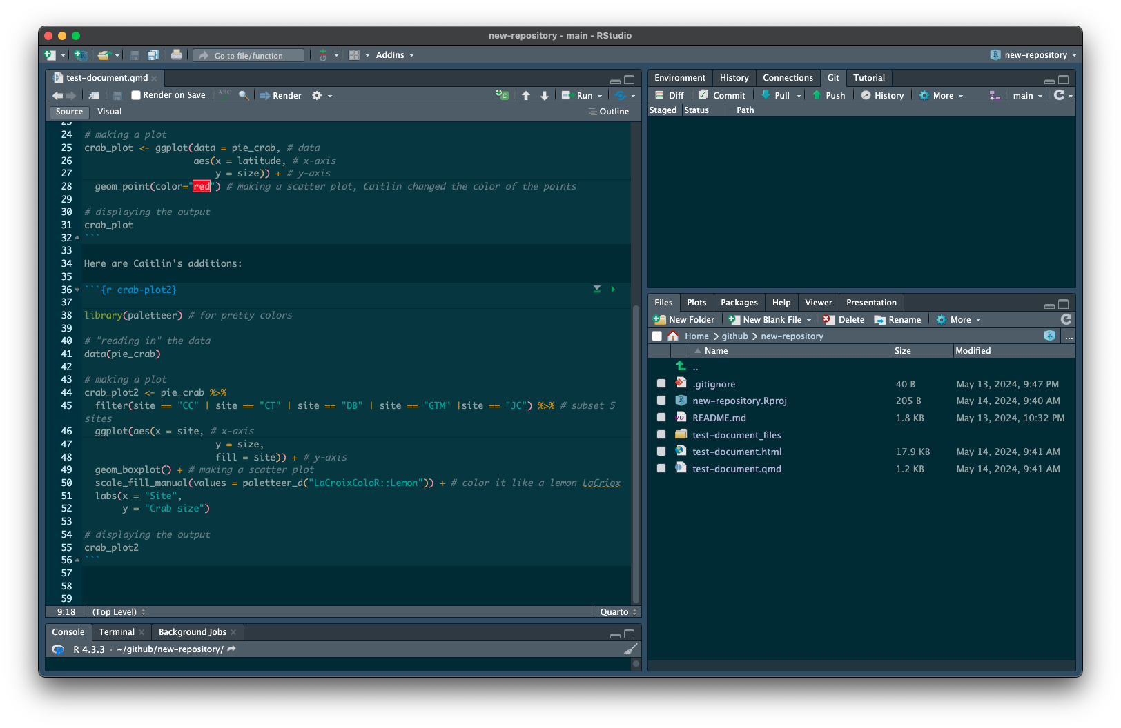Insert a new code chunk
Screen dimensions: 1121x728
point(502,96)
